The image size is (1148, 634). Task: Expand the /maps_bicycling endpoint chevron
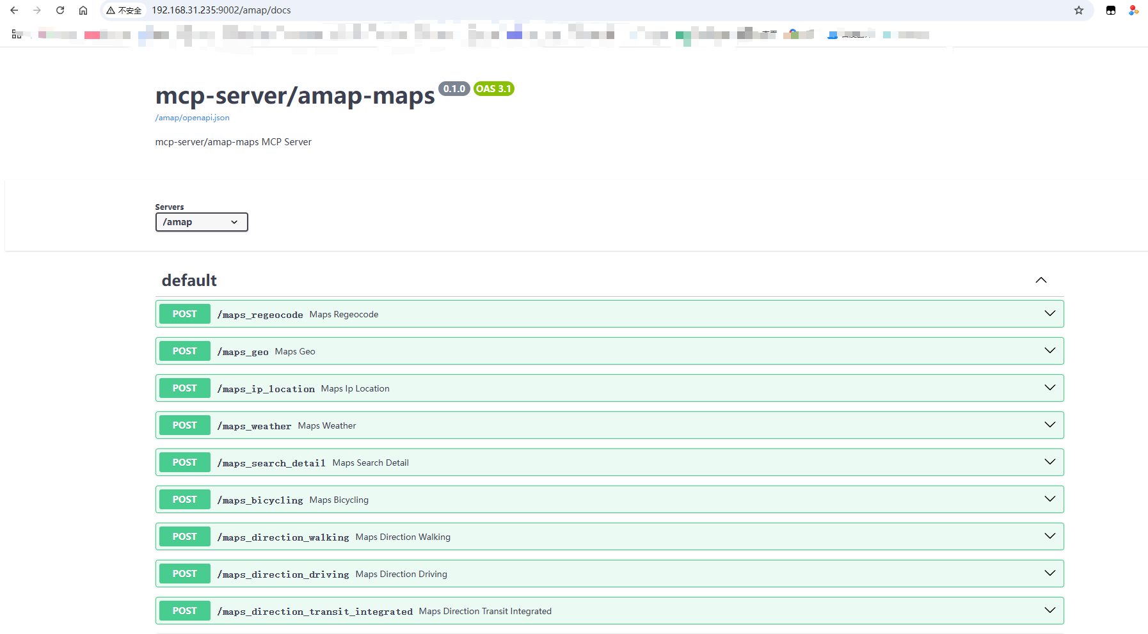click(x=1050, y=499)
